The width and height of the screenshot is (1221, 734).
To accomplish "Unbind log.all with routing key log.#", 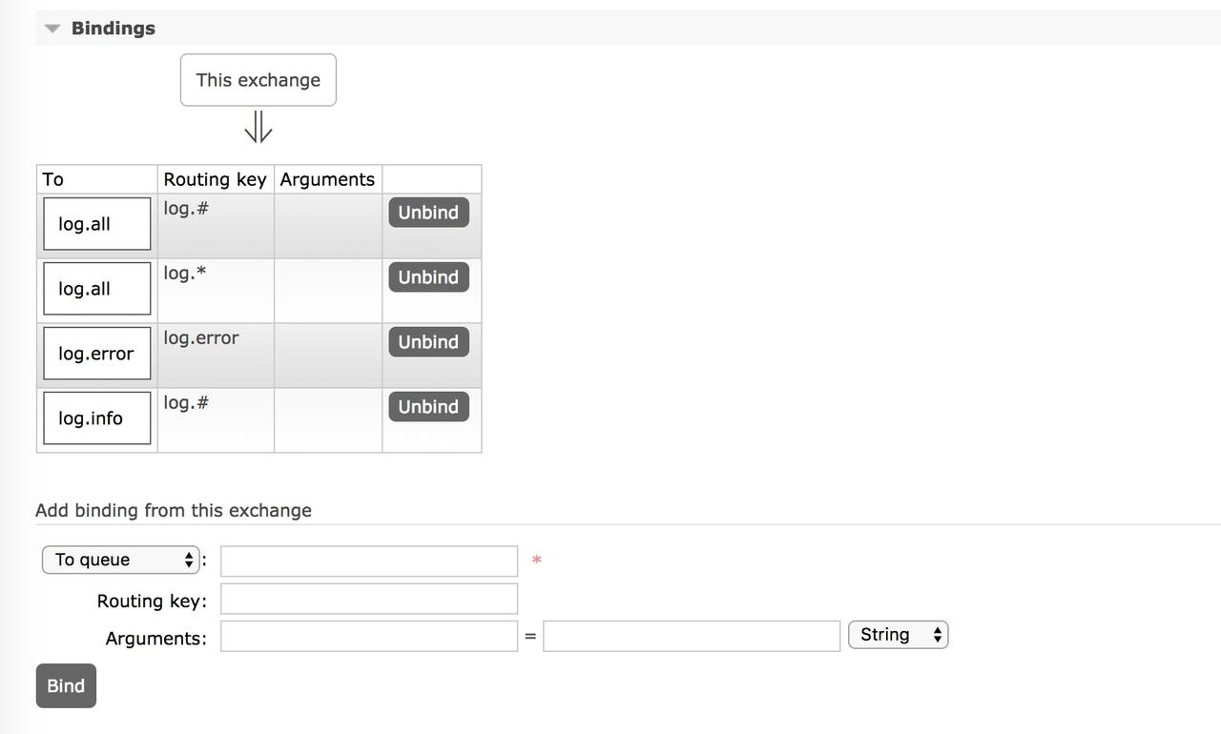I will point(428,213).
